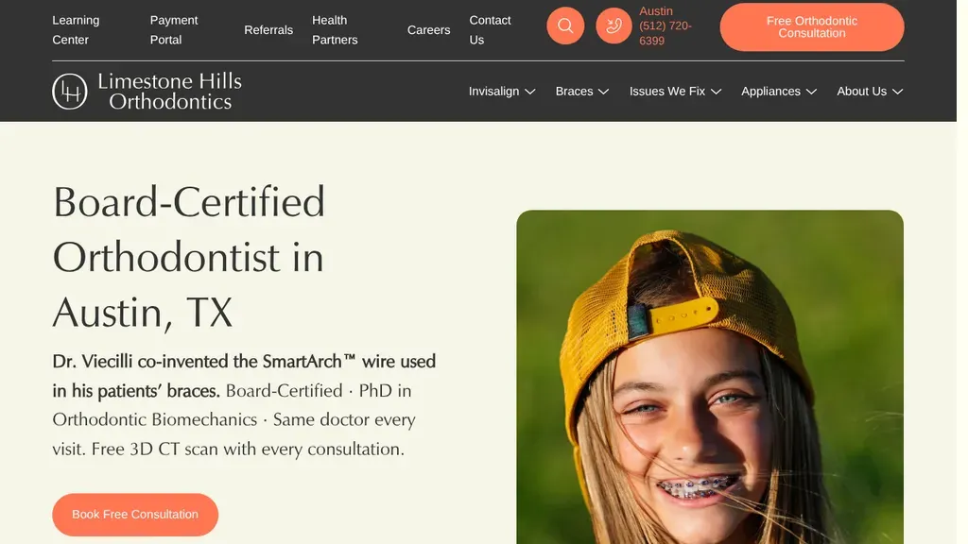Open the Learning Center link
Screen dimensions: 968x544
76,29
